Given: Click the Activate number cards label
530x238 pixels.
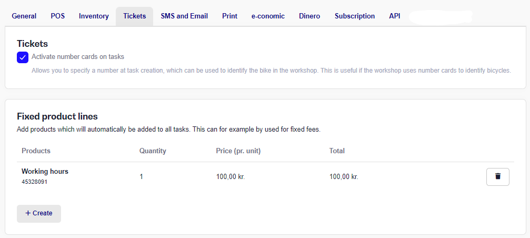Looking at the screenshot, I should click(x=78, y=57).
